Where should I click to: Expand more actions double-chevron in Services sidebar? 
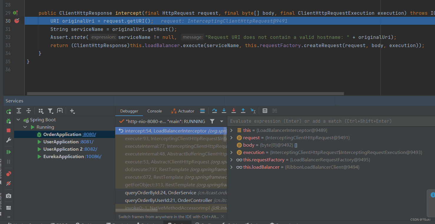(9, 217)
